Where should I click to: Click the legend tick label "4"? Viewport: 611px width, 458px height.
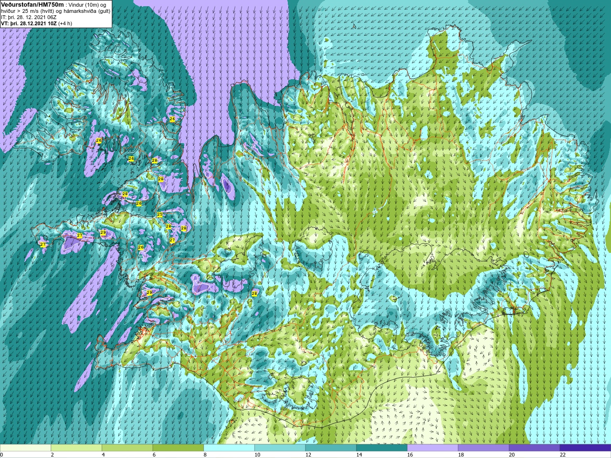(x=103, y=455)
